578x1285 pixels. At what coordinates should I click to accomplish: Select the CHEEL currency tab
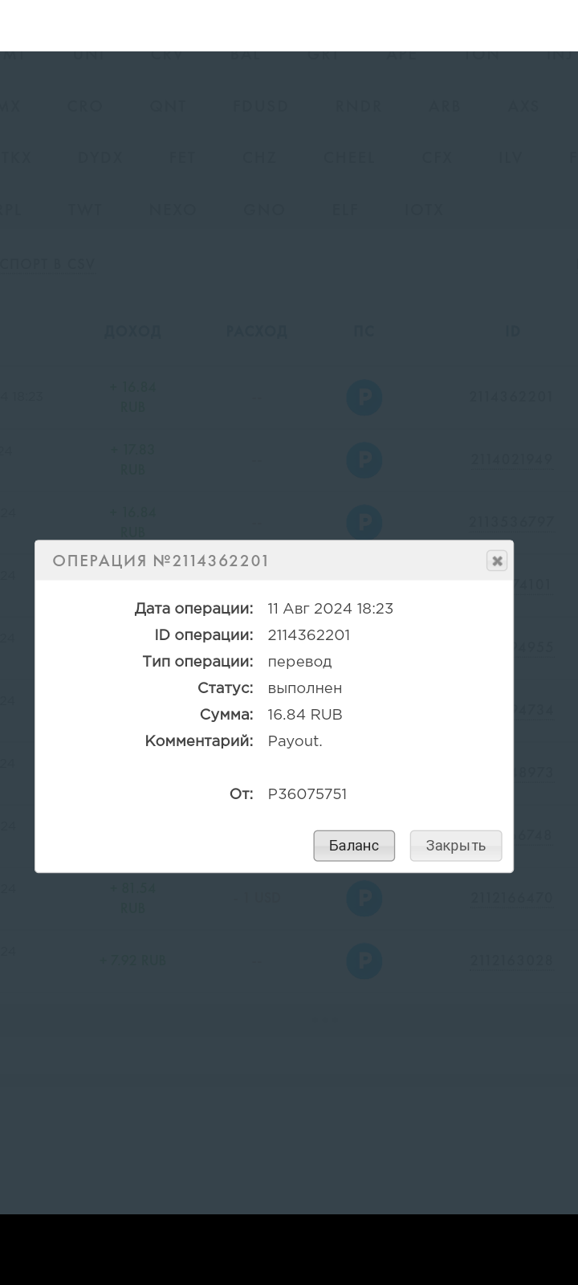pyautogui.click(x=349, y=157)
